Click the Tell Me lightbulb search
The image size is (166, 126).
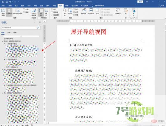(92, 6)
